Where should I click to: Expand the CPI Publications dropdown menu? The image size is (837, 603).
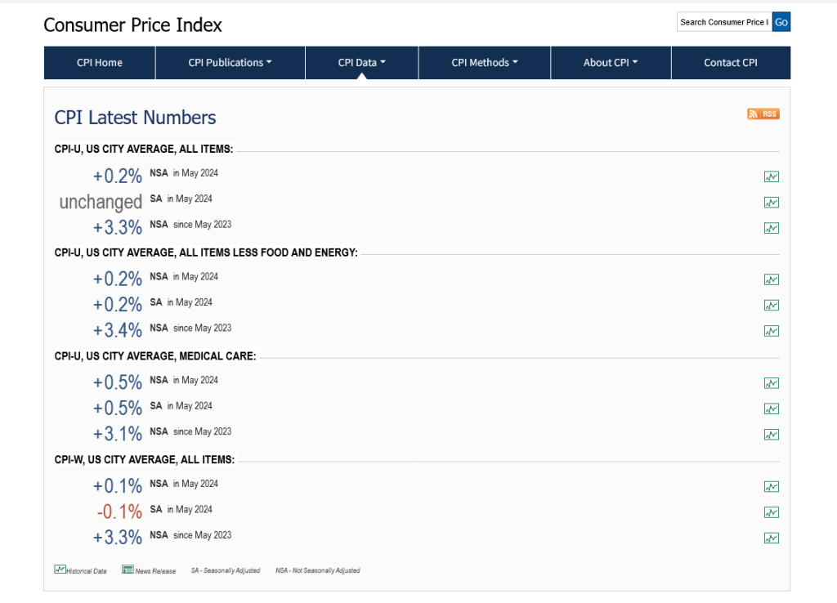(230, 63)
